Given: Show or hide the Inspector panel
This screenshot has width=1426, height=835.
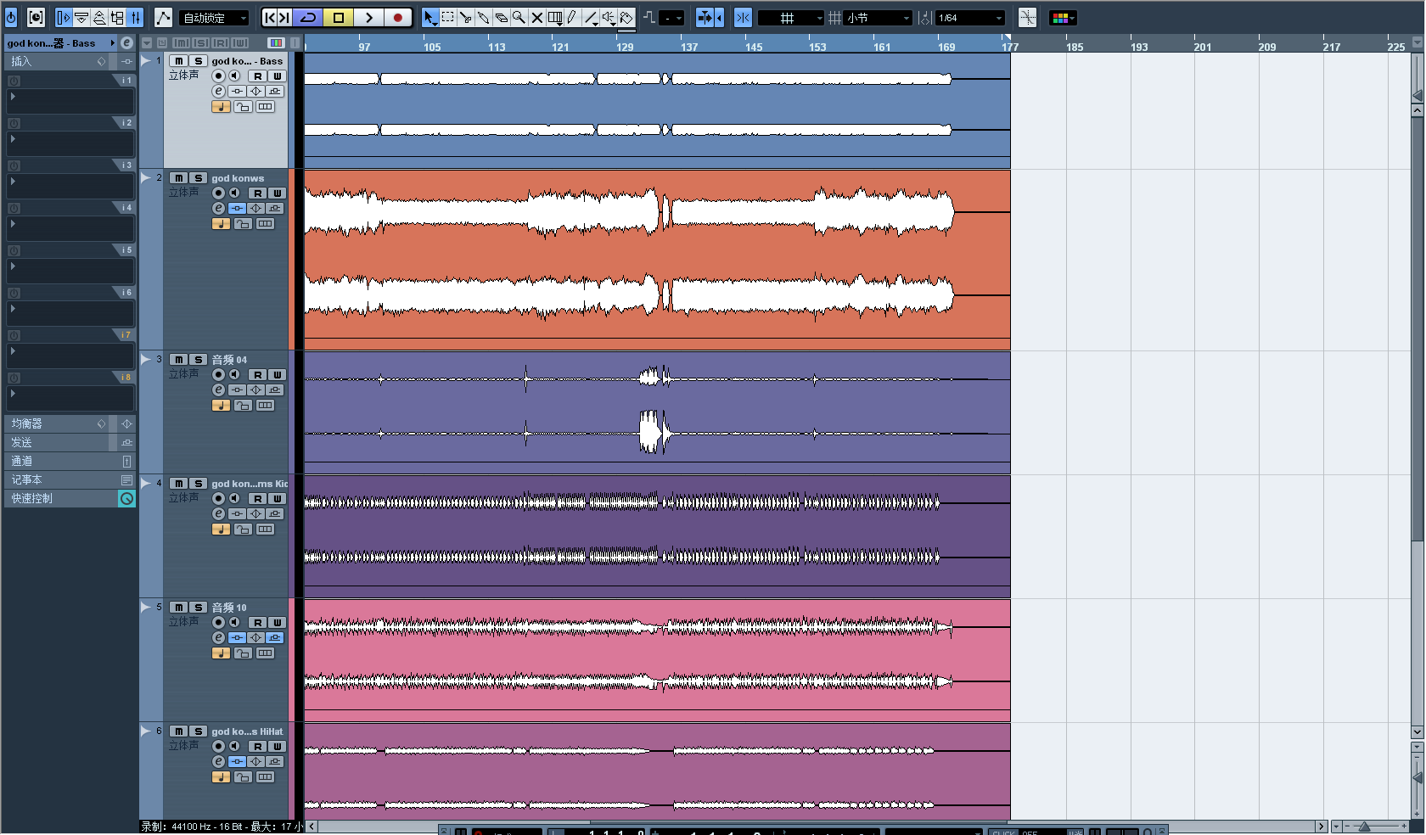Looking at the screenshot, I should coord(64,17).
